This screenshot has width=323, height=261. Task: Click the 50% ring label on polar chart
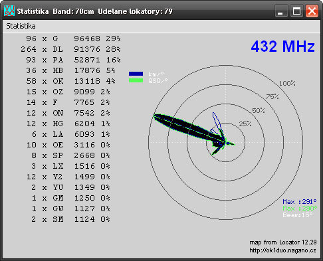click(x=259, y=110)
